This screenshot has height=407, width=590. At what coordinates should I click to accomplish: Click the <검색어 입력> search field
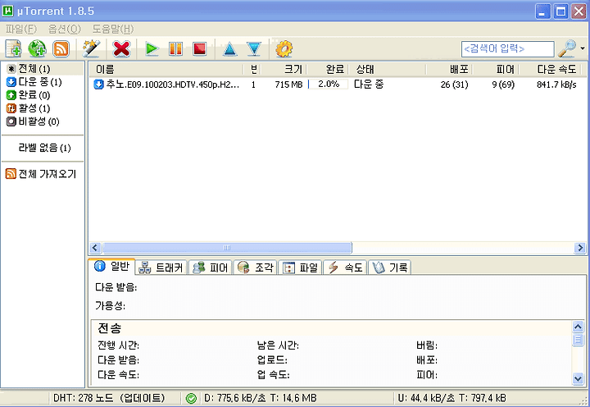point(507,49)
